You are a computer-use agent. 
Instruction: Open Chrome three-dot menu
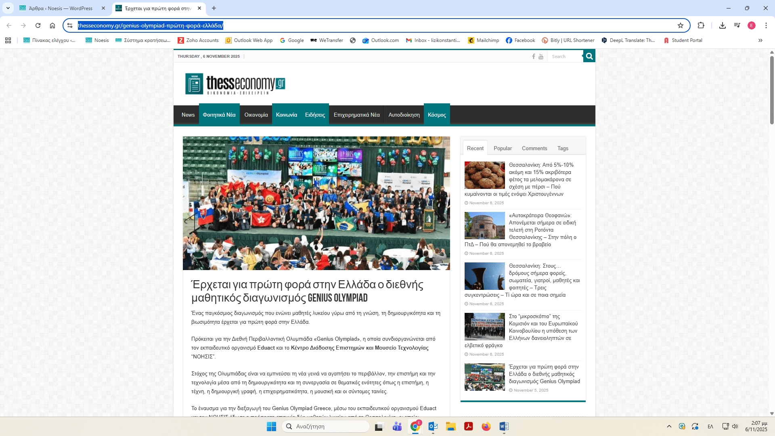766,25
